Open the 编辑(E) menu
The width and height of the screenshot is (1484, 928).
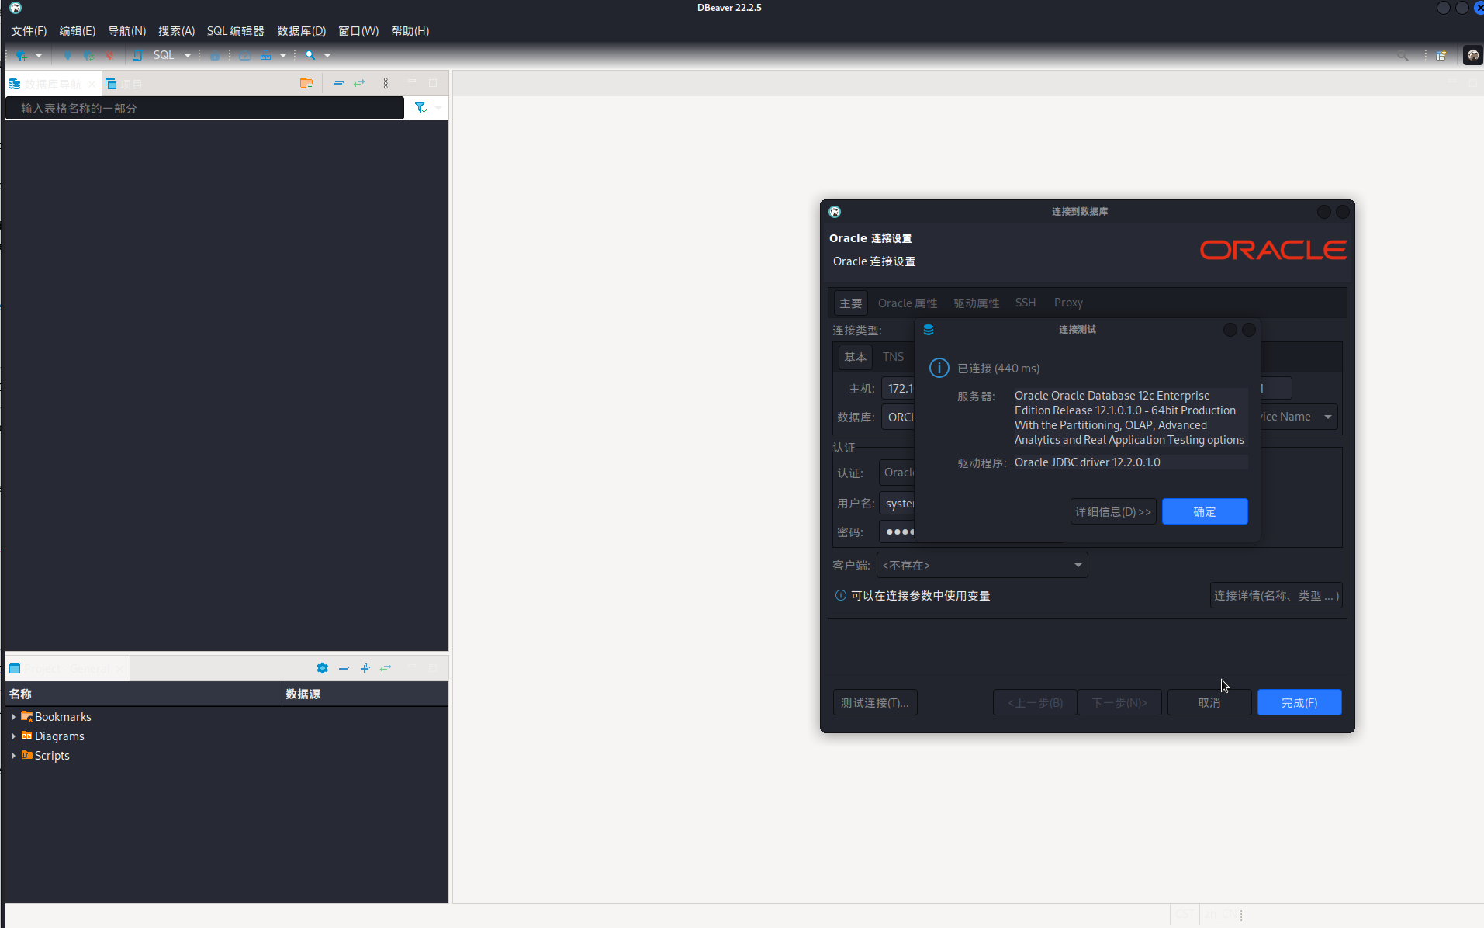coord(78,31)
